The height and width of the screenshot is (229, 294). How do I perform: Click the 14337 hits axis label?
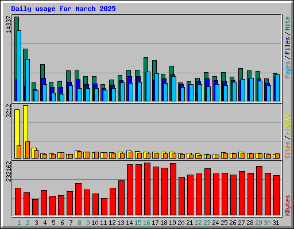point(9,25)
